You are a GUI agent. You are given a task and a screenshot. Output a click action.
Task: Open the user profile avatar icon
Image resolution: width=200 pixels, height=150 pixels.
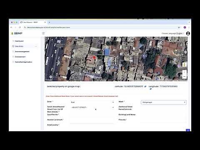pyautogui.click(x=188, y=33)
